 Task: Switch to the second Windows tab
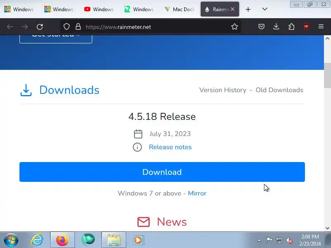(x=59, y=9)
